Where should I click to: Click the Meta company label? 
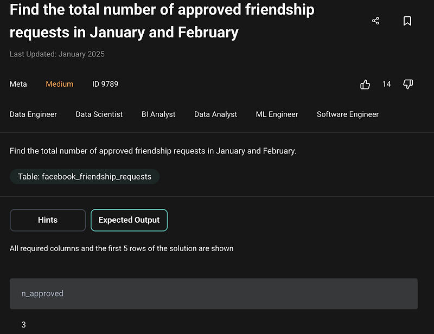(x=18, y=84)
